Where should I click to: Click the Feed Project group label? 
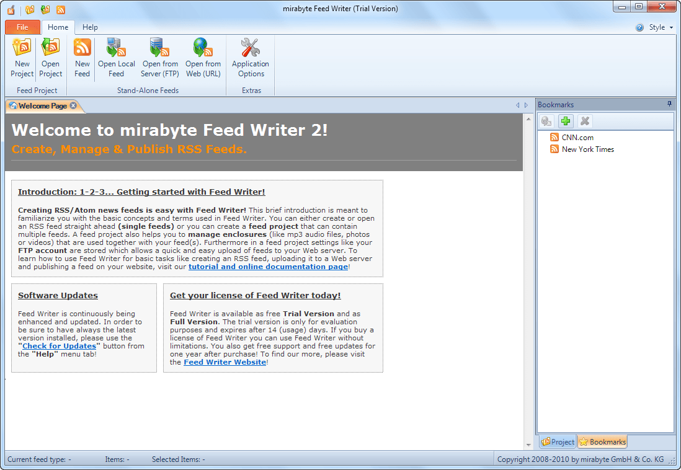(37, 91)
